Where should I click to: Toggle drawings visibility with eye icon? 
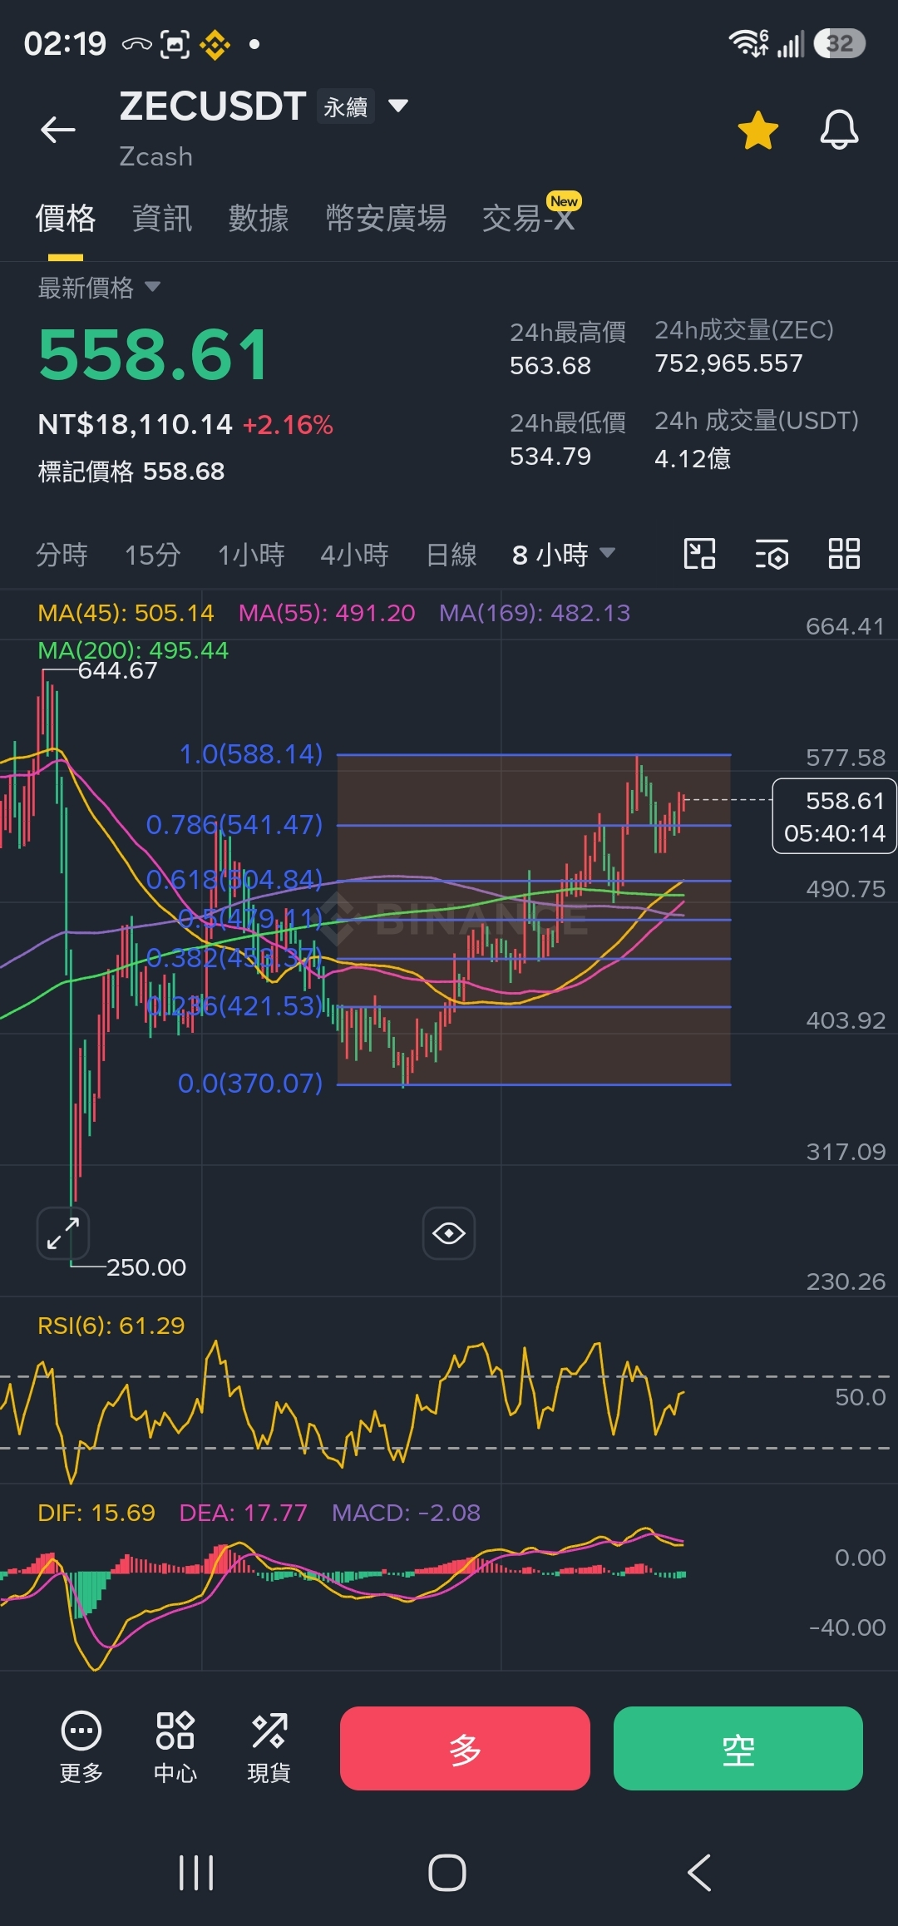[449, 1233]
